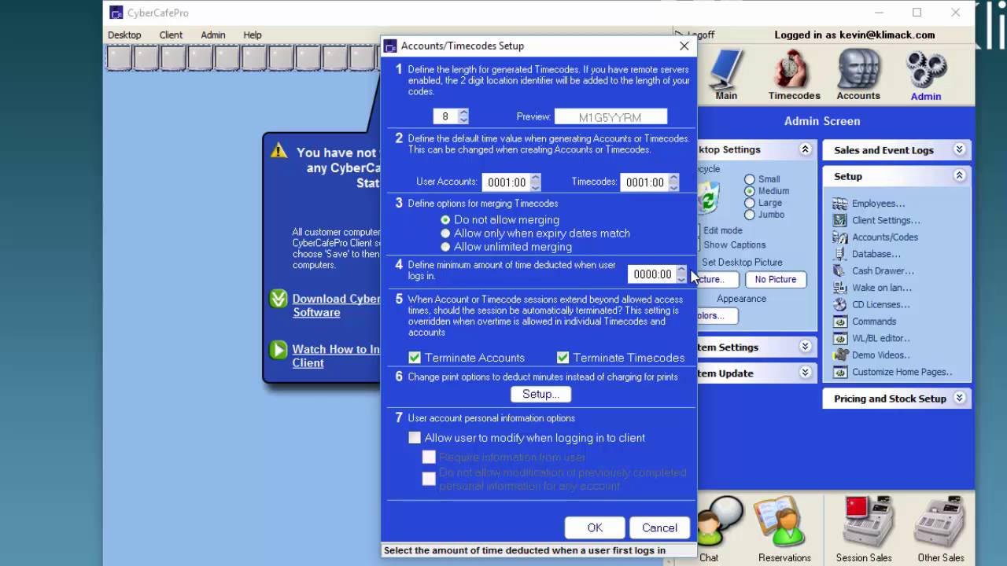1007x566 pixels.
Task: Click the Wake on lan icon
Action: pyautogui.click(x=839, y=288)
